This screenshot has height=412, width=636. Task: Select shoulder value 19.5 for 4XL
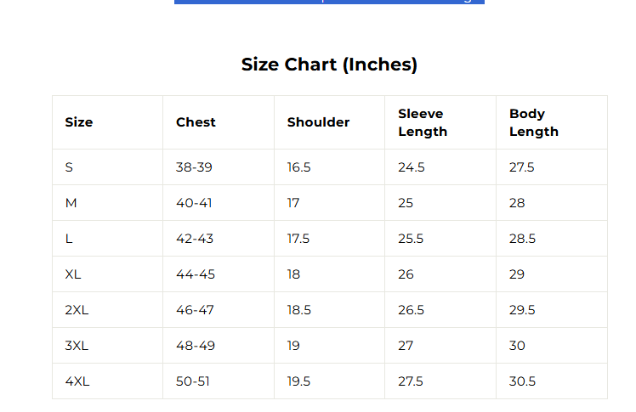pyautogui.click(x=299, y=381)
